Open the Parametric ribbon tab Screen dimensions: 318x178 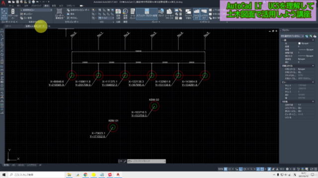(x=36, y=5)
